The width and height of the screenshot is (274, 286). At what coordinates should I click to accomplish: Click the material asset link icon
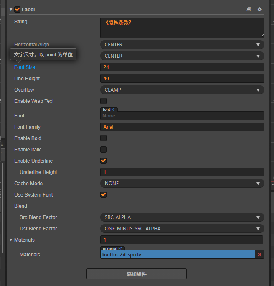point(120,248)
